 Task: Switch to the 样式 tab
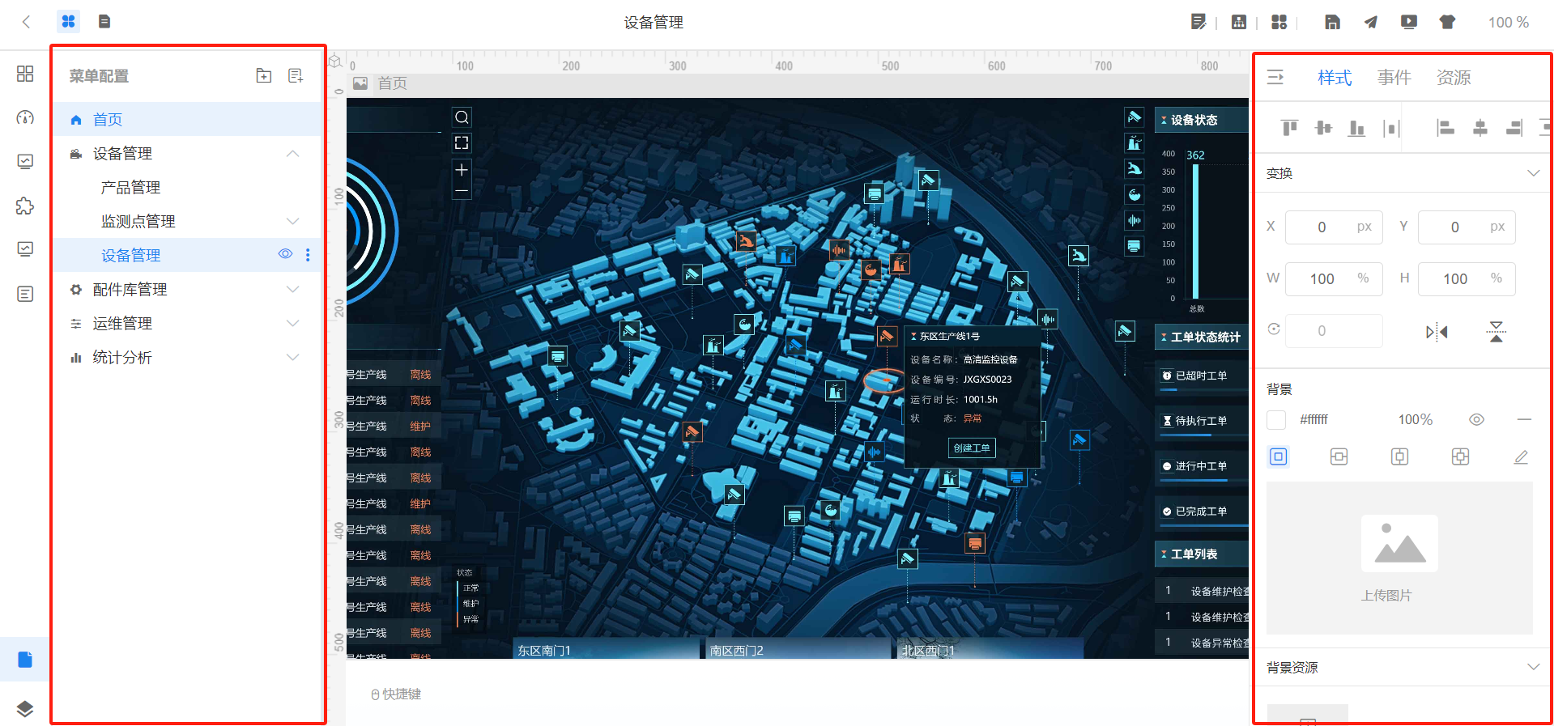[x=1335, y=78]
